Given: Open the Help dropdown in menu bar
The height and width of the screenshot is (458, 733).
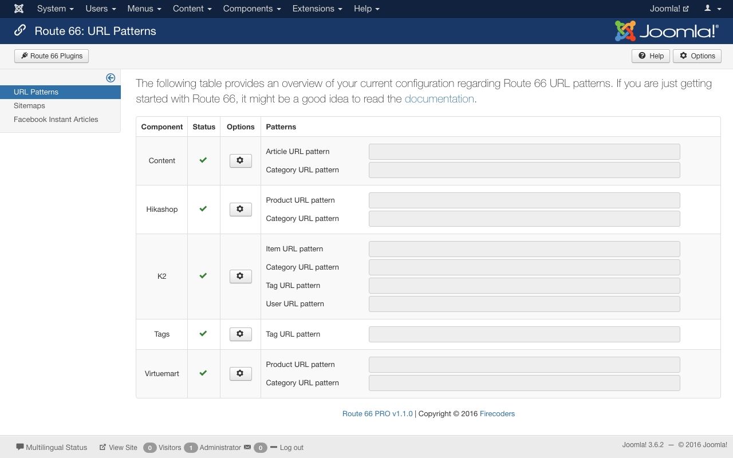Looking at the screenshot, I should tap(366, 9).
